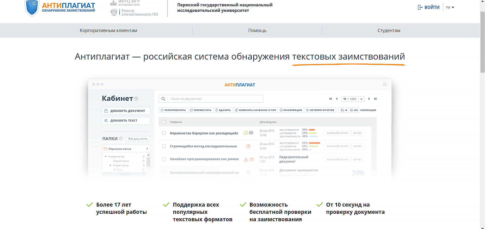Click the hamburger menu icon in preview
The height and width of the screenshot is (229, 485).
coord(385,84)
